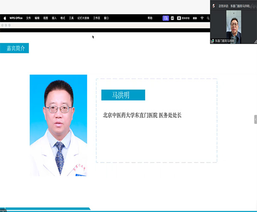Open Spotlight search magnifier icon
The width and height of the screenshot is (257, 212).
208,18
